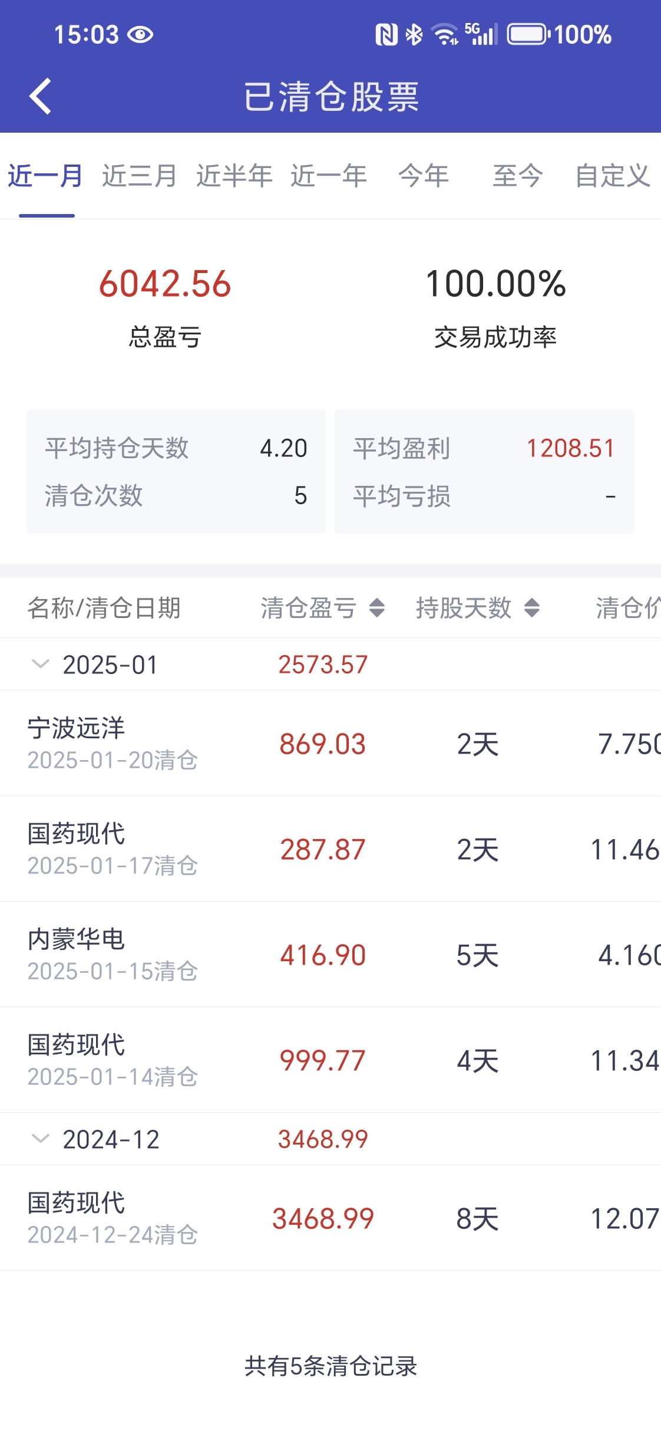Switch to 近三月 tab
Viewport: 661px width, 1440px height.
pos(140,176)
